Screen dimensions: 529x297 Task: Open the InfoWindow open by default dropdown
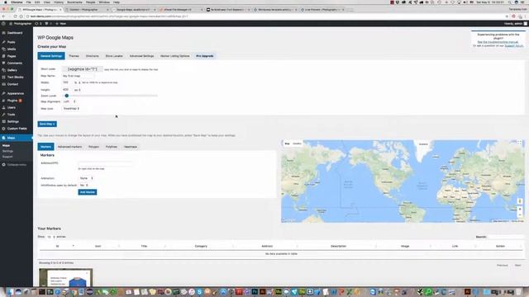coord(84,185)
